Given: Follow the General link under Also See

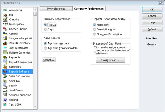Looking at the screenshot, I should tap(152, 44).
